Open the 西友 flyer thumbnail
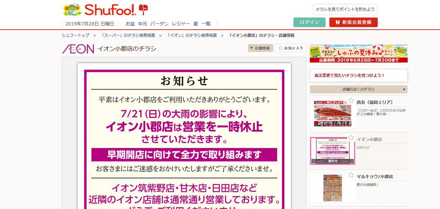The width and height of the screenshot is (440, 209). click(x=333, y=113)
